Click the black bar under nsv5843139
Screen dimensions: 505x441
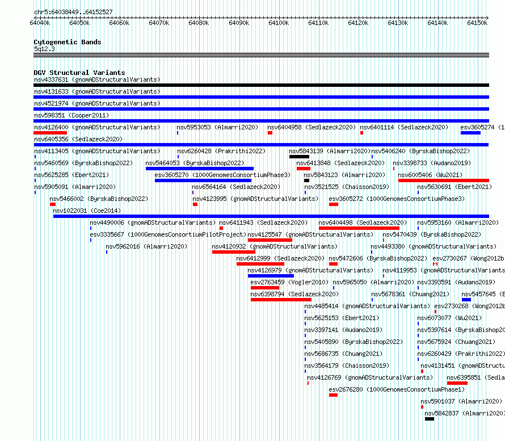coord(299,157)
